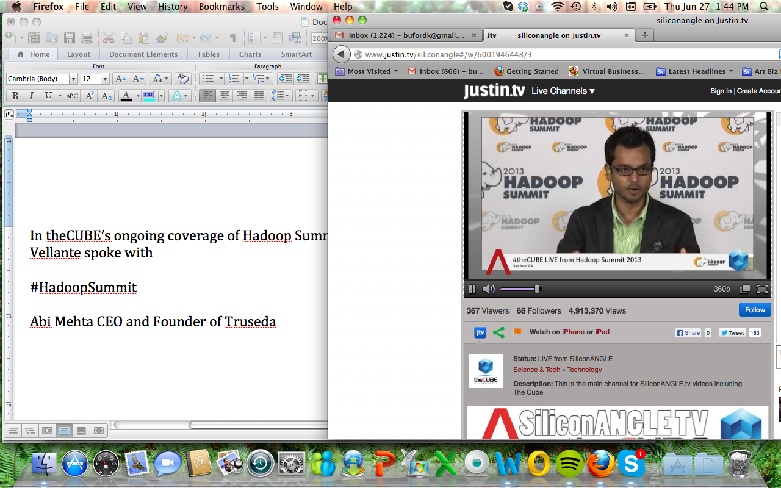Viewport: 781px width, 488px height.
Task: Click the Increase Indent icon
Action: (x=302, y=79)
